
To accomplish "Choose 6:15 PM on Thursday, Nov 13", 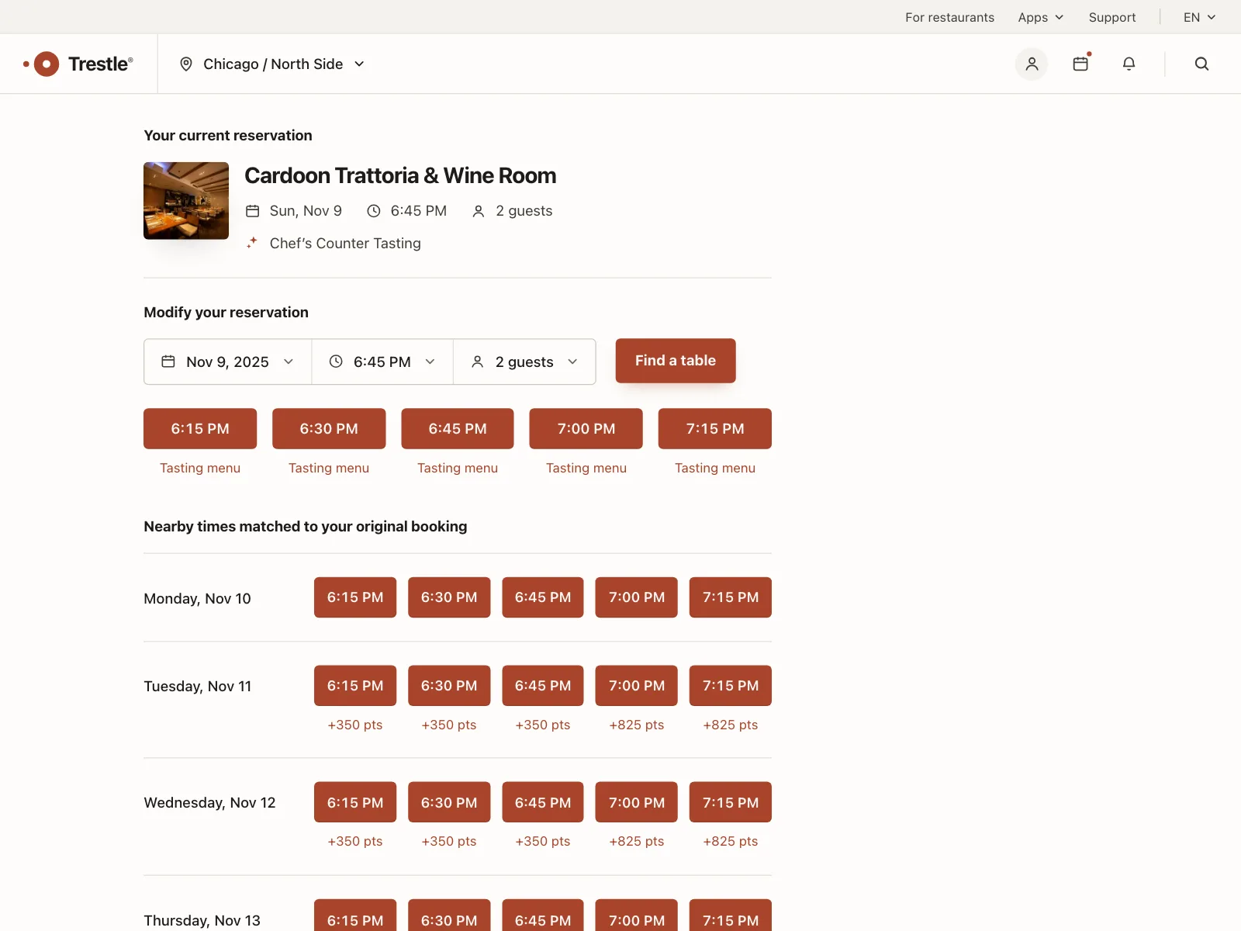I will pyautogui.click(x=355, y=916).
